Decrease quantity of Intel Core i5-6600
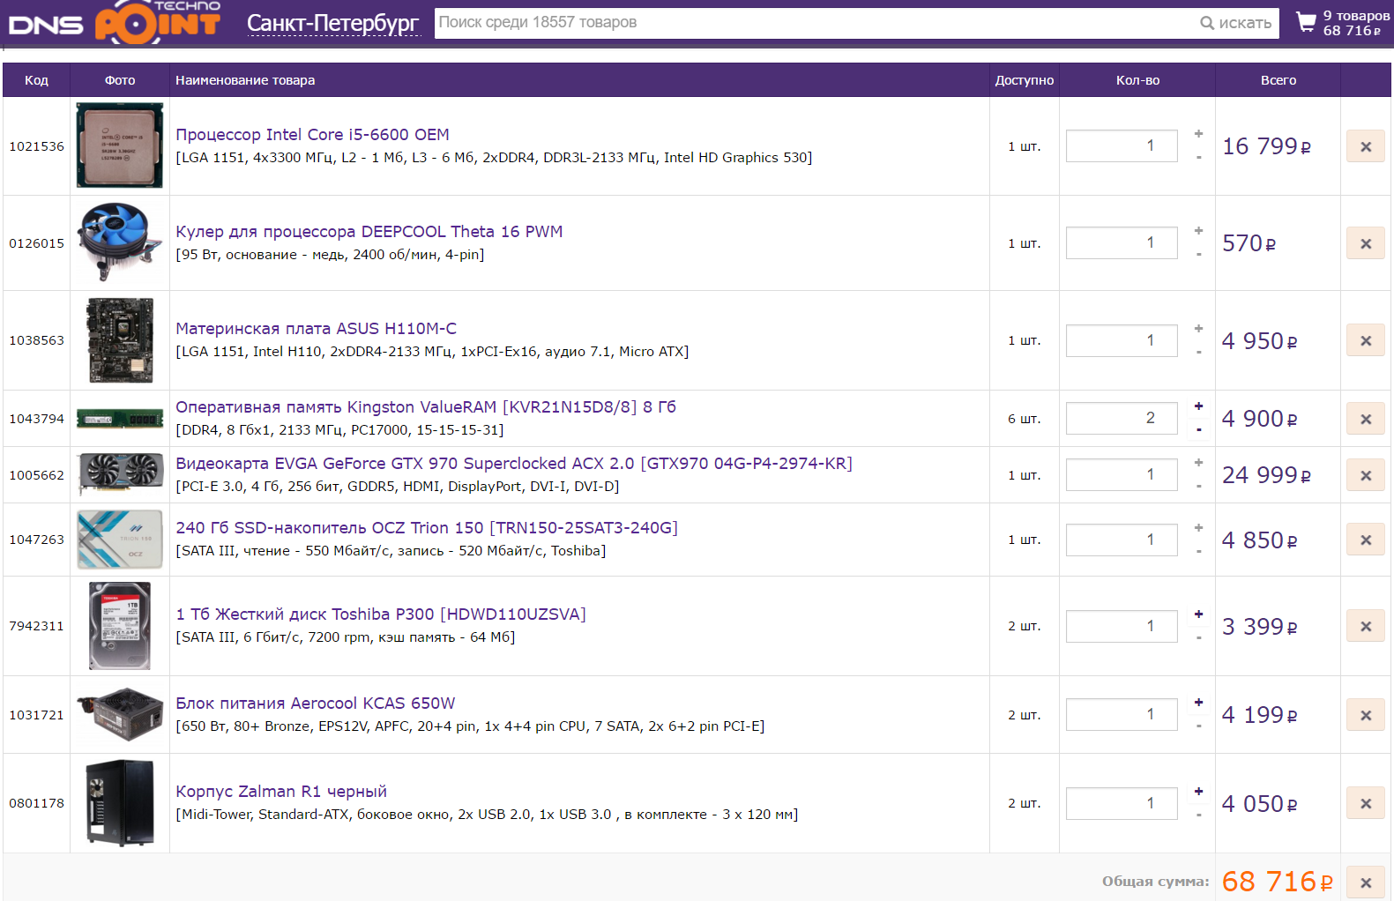The width and height of the screenshot is (1394, 901). [x=1198, y=158]
